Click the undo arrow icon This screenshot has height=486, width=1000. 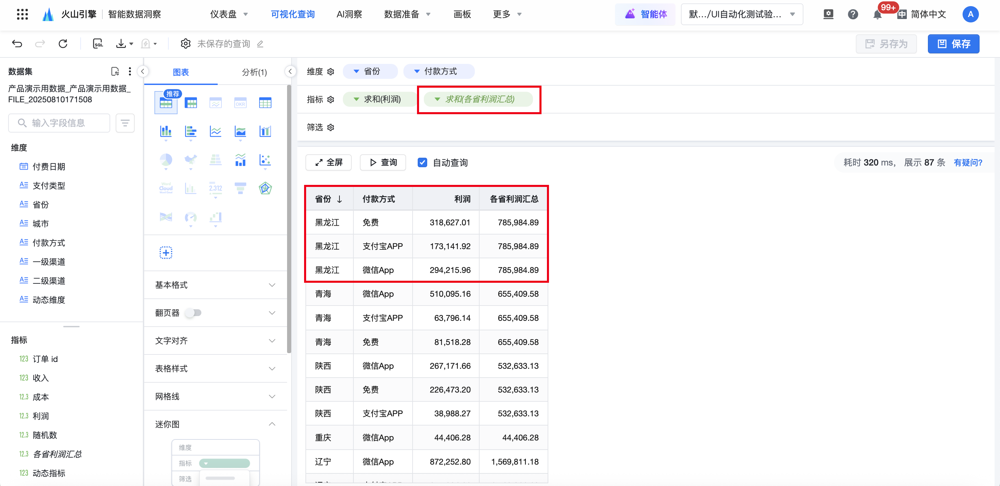[x=17, y=44]
